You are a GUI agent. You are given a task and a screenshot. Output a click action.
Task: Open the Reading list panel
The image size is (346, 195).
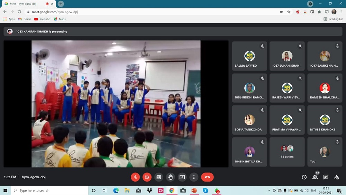click(333, 19)
